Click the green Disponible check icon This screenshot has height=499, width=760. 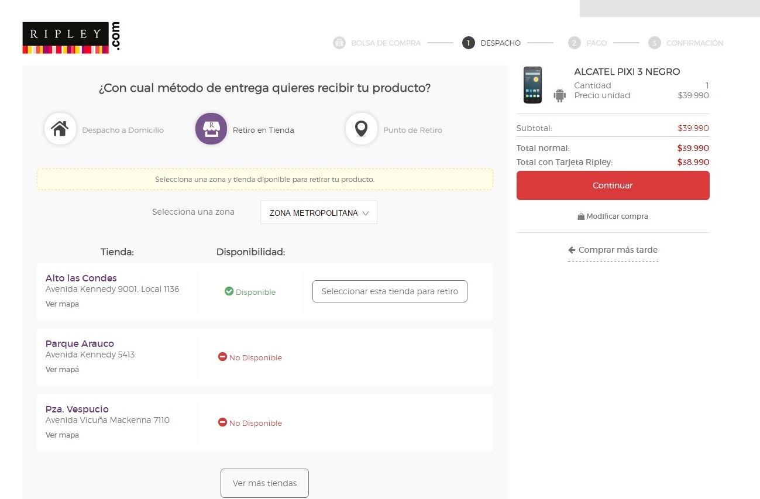(229, 291)
